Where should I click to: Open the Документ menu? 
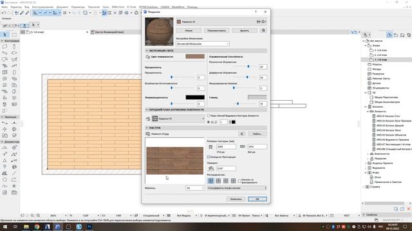(x=62, y=7)
